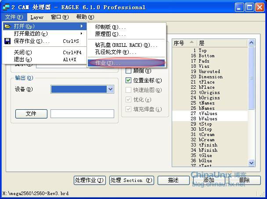Image resolution: width=267 pixels, height=199 pixels.
Task: Select layer 21 tPlace
Action: 210,82
